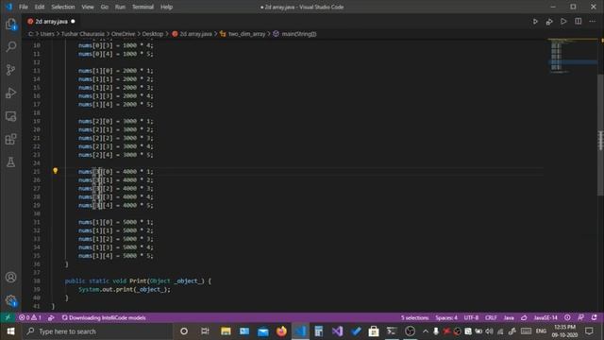Click the main(String[]) method breadcrumb

pos(294,34)
